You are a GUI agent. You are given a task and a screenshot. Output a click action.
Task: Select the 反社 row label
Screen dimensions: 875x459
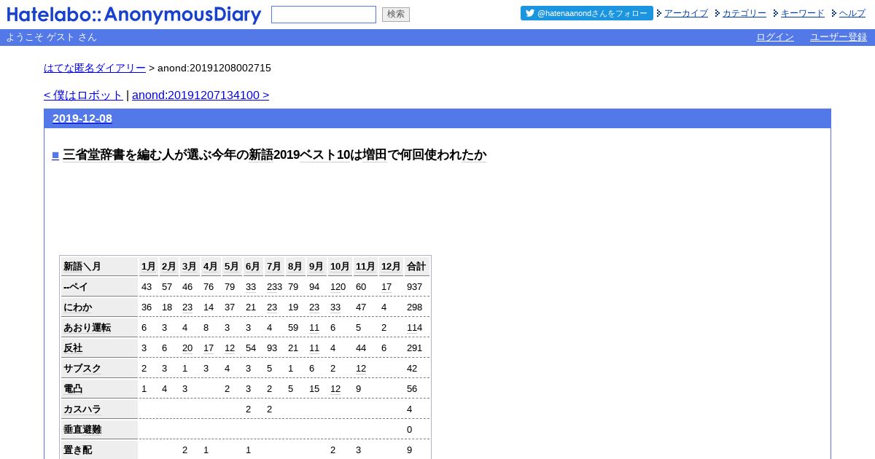(99, 348)
